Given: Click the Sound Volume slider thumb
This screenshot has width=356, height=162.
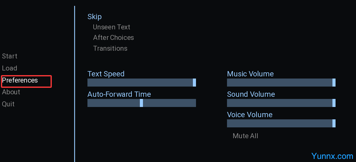Looking at the screenshot, I should coord(334,103).
